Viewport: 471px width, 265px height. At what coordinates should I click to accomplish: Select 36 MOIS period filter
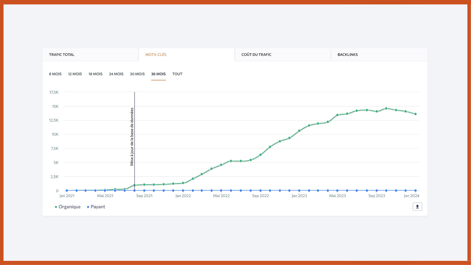[158, 74]
